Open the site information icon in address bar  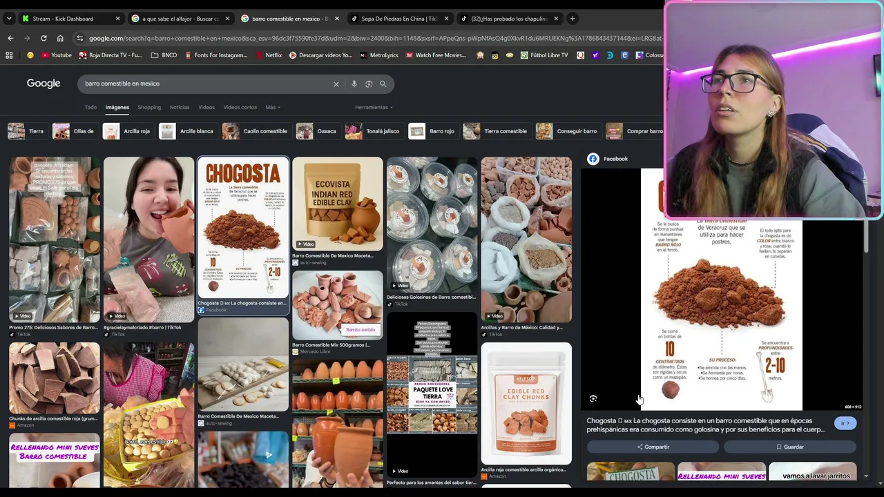coord(80,39)
